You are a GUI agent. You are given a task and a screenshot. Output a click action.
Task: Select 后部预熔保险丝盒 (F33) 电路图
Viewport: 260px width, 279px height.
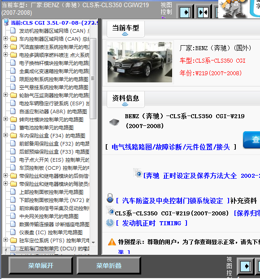click(54, 152)
